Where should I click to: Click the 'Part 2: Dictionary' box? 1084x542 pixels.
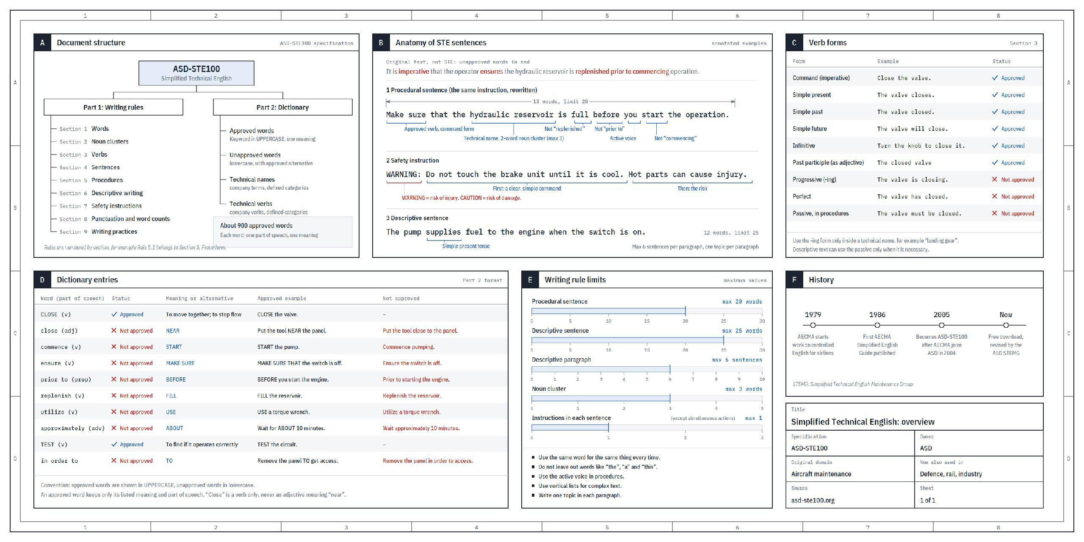click(x=283, y=107)
